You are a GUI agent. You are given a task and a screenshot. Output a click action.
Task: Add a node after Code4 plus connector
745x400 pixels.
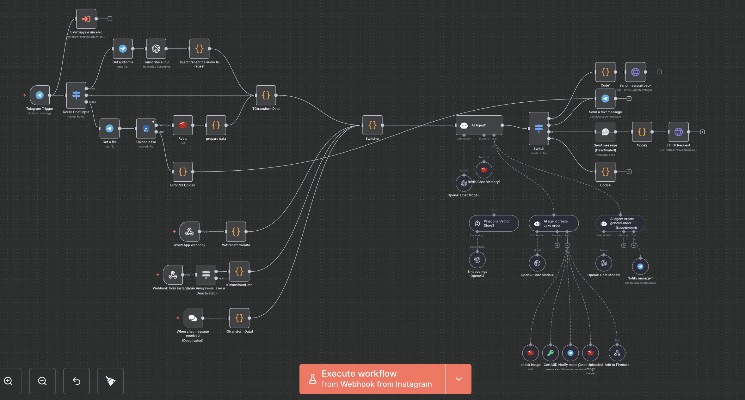[629, 172]
